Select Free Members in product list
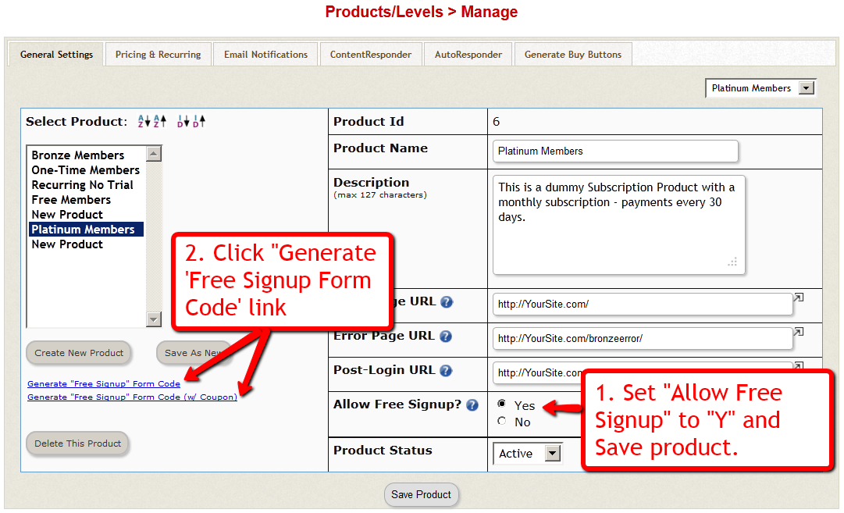Viewport: 844px width, 513px height. tap(86, 200)
